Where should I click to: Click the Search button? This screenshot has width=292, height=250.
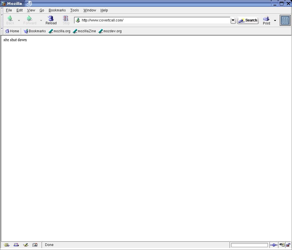pyautogui.click(x=248, y=20)
